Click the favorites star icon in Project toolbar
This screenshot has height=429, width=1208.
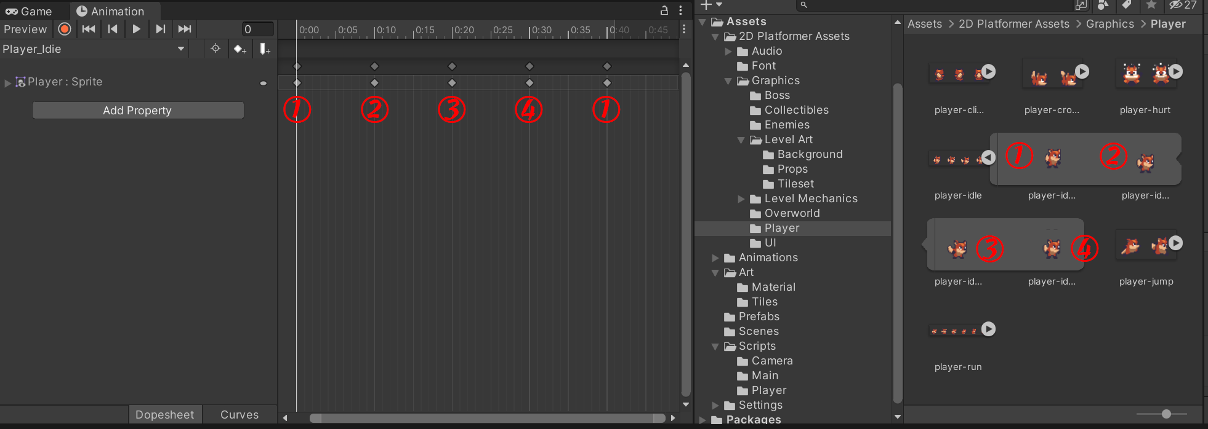coord(1151,5)
